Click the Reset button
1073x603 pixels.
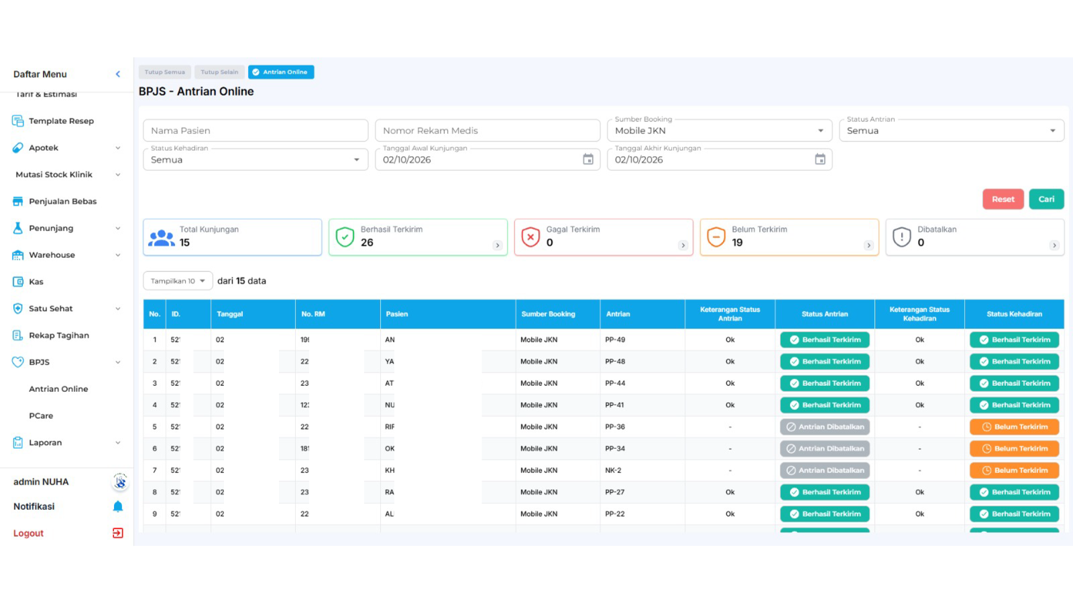click(x=1003, y=199)
